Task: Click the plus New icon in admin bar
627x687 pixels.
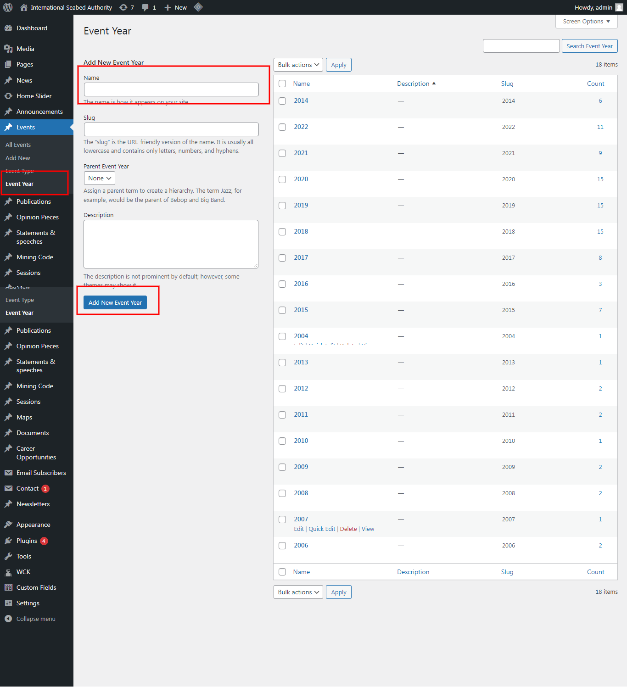Action: 168,7
